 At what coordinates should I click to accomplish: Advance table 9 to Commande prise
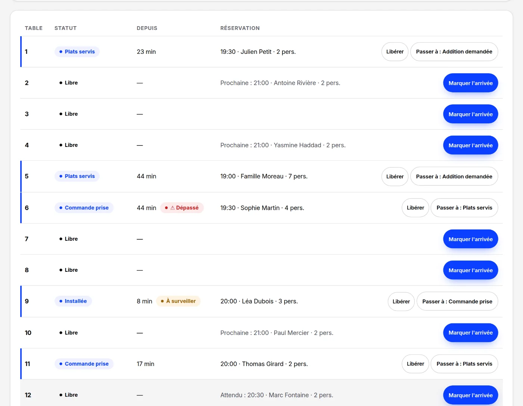[457, 301]
